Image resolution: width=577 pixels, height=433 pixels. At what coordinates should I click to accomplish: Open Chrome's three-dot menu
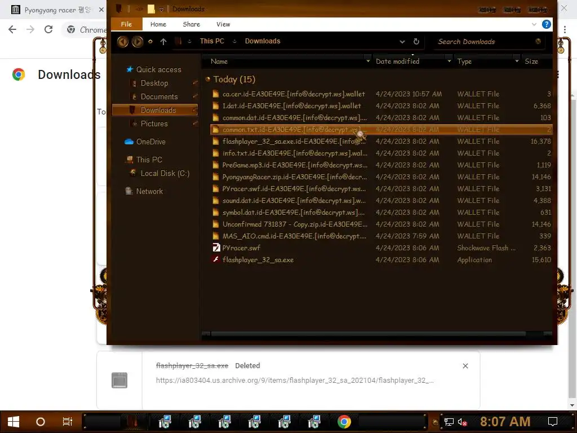[x=565, y=29]
